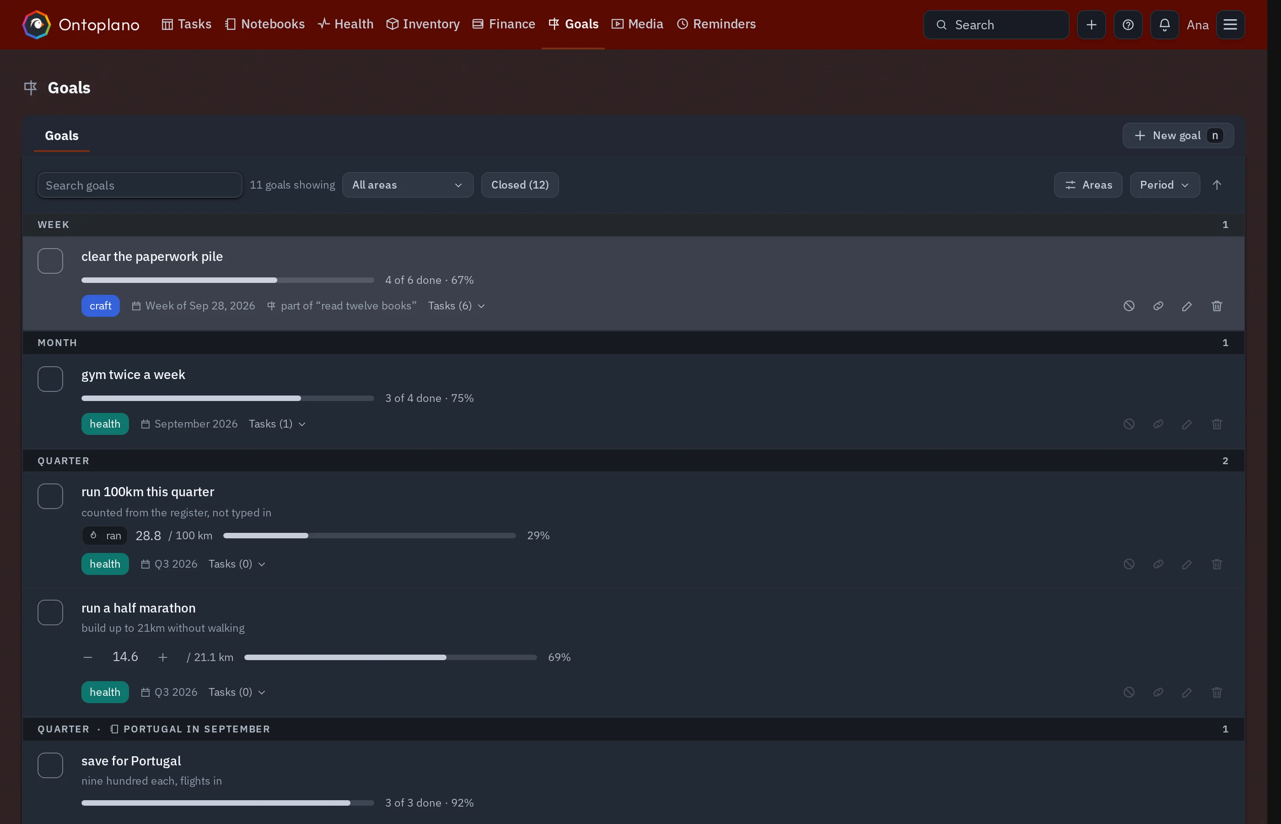The height and width of the screenshot is (824, 1281).
Task: Expand Tasks (0) under run a half marathon
Action: pyautogui.click(x=237, y=692)
